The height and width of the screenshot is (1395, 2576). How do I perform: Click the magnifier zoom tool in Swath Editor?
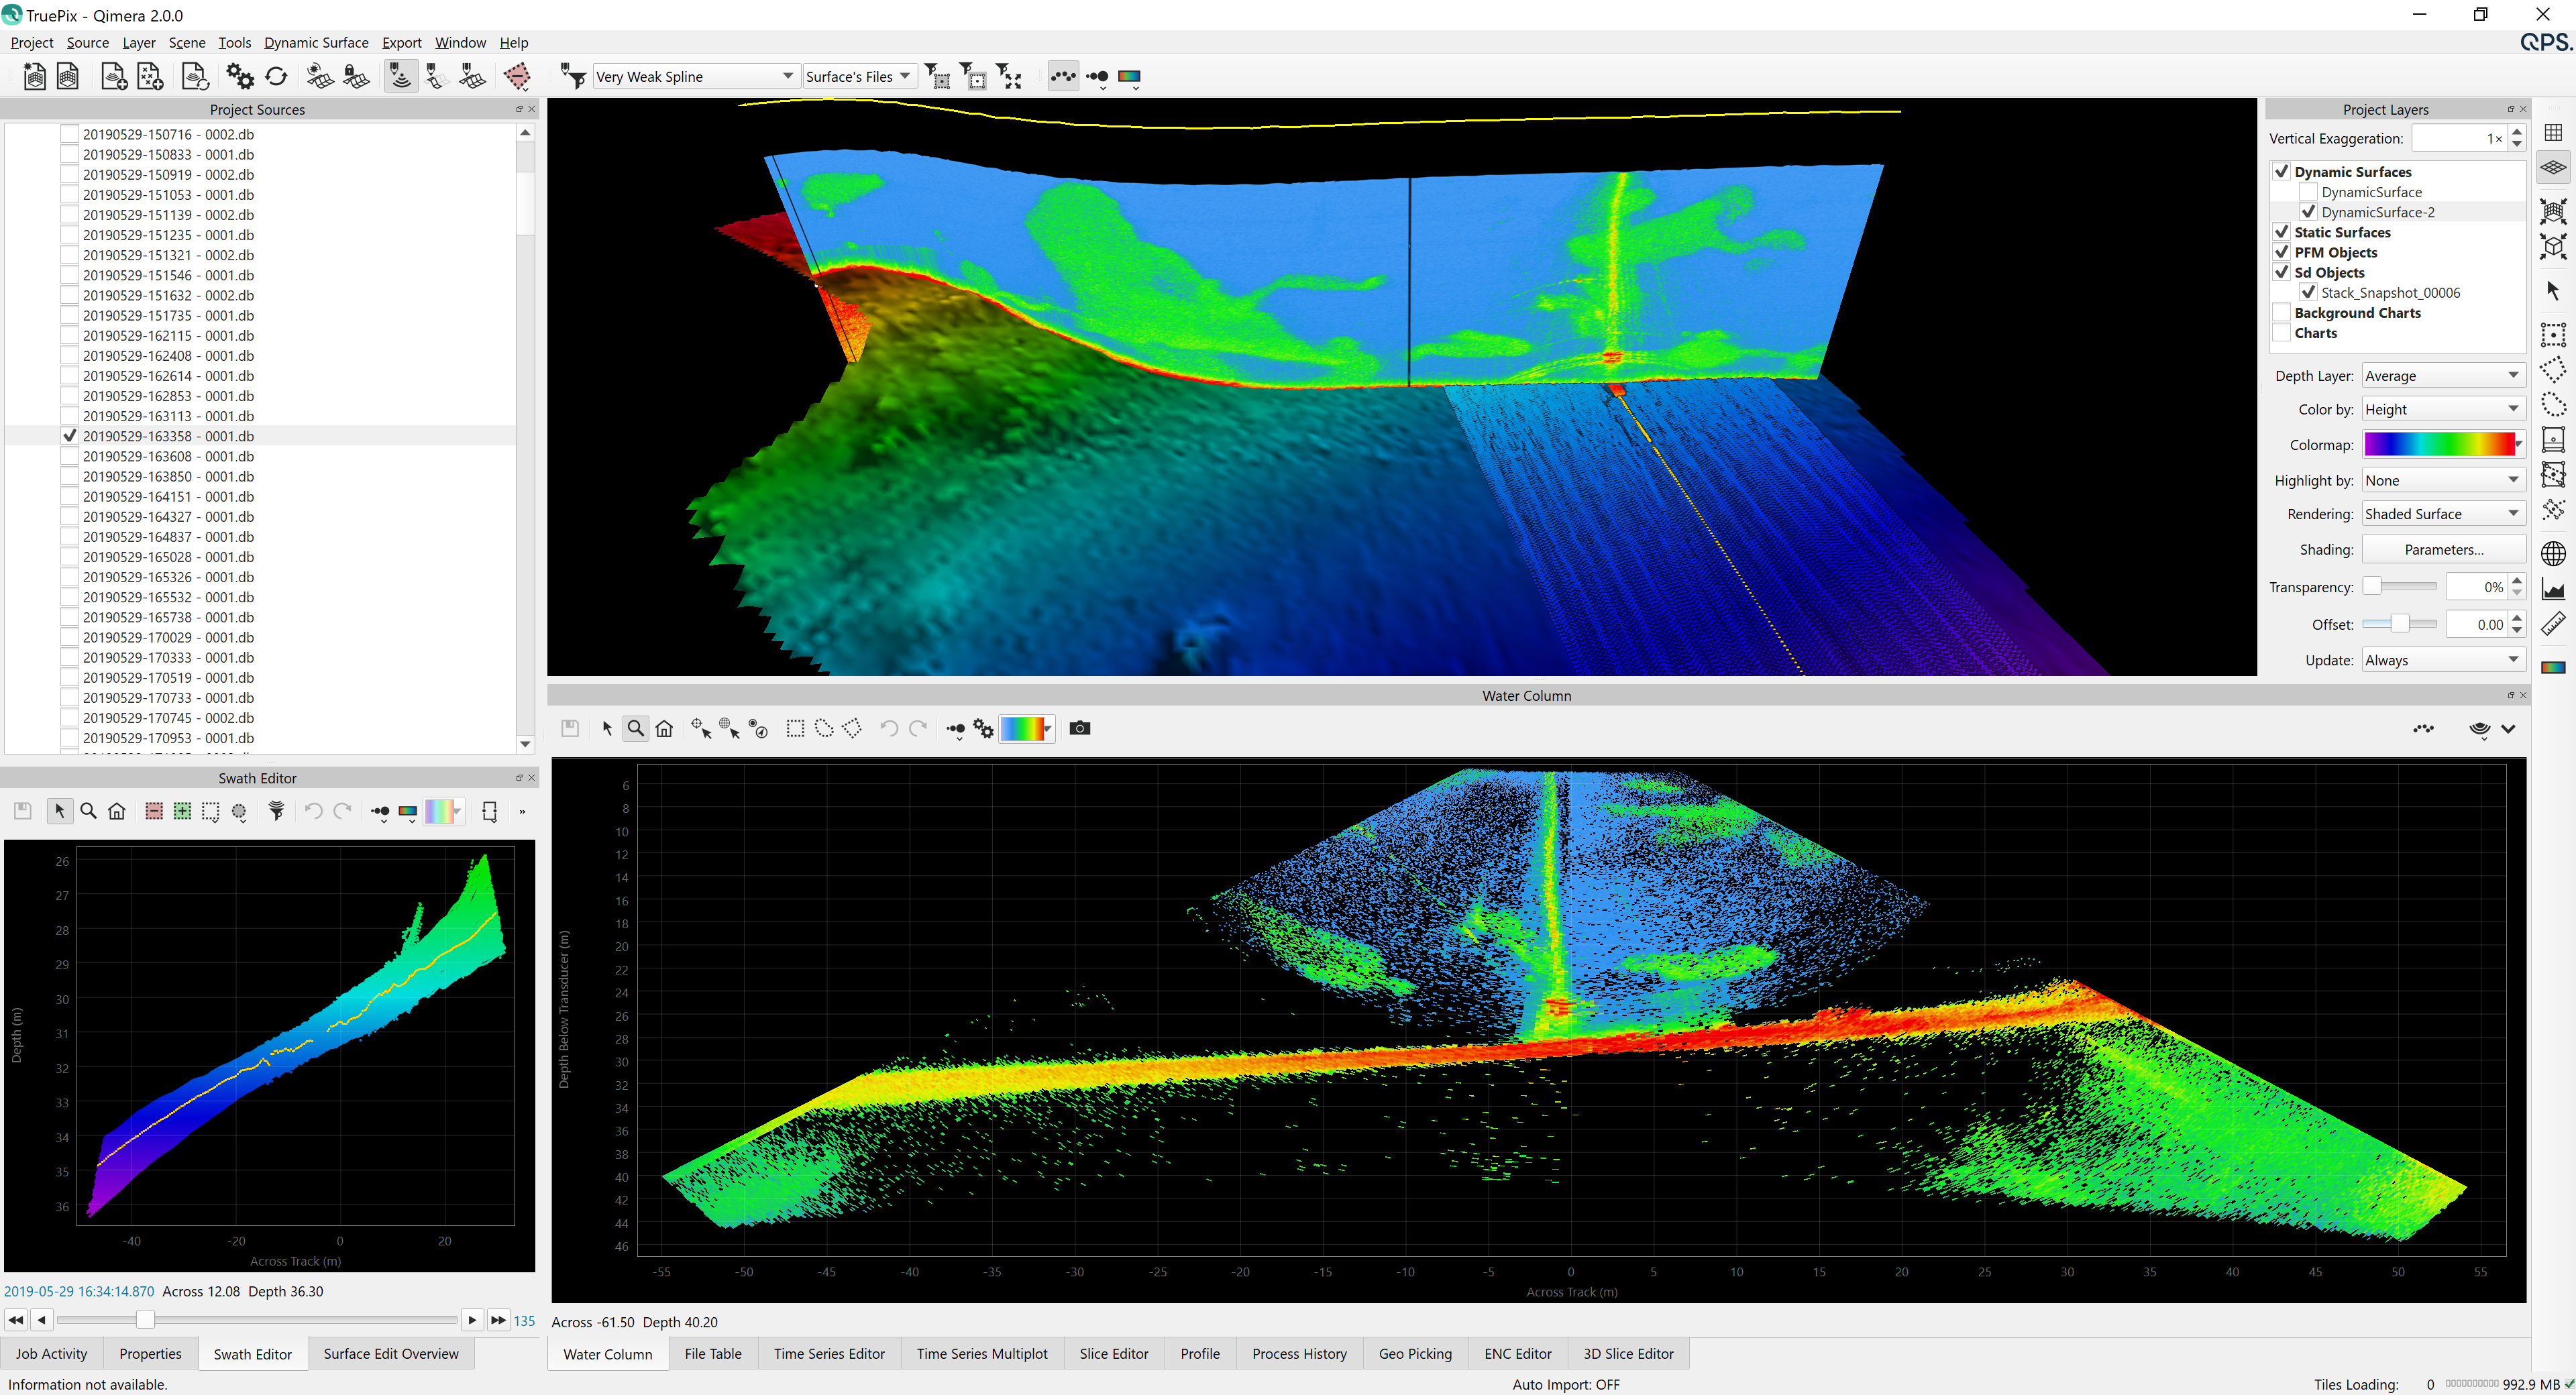pos(88,811)
